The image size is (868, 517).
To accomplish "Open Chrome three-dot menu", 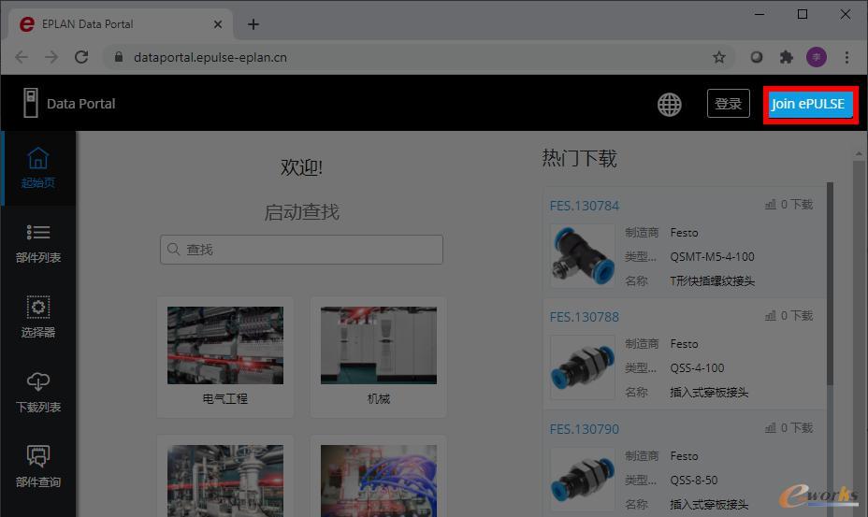I will pyautogui.click(x=846, y=57).
